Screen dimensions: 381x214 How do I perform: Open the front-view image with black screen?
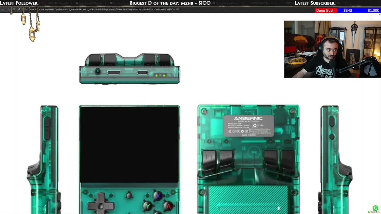pos(129,159)
